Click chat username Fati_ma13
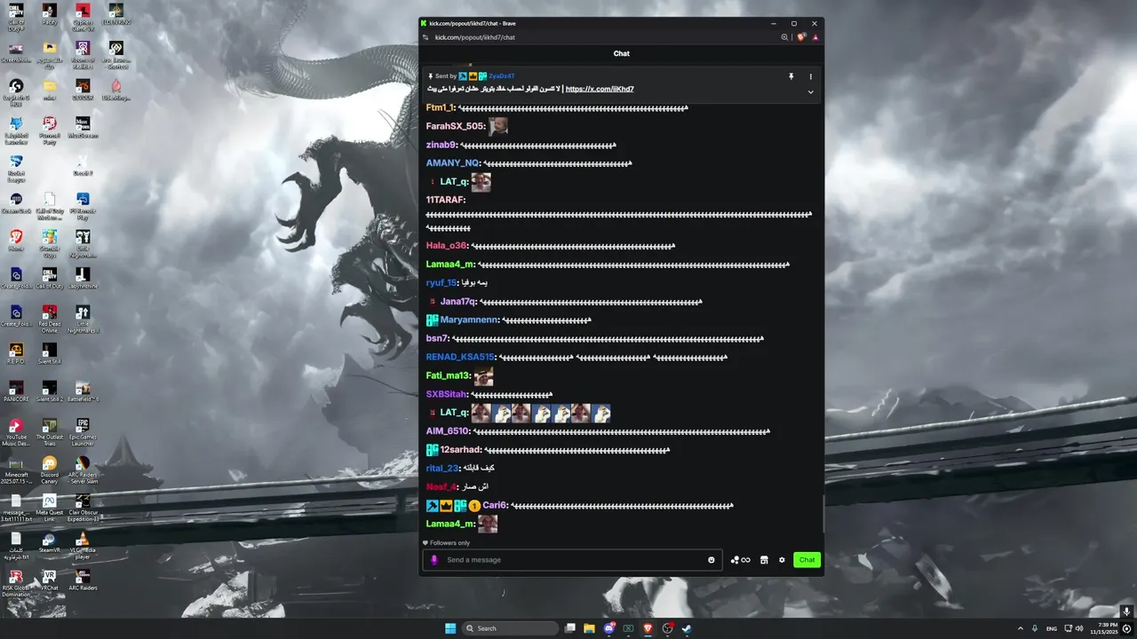Viewport: 1137px width, 639px height. click(x=449, y=376)
